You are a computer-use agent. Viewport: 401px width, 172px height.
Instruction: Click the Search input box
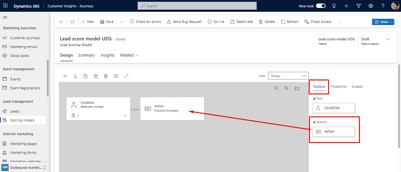pos(197,6)
